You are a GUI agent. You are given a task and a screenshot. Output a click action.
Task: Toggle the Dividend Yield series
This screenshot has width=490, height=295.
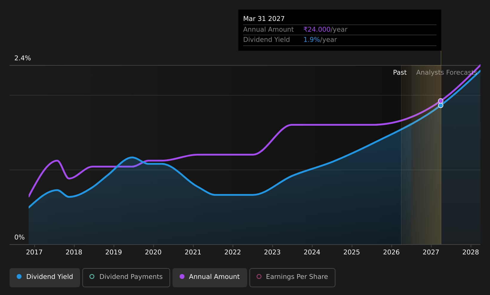[x=45, y=278]
